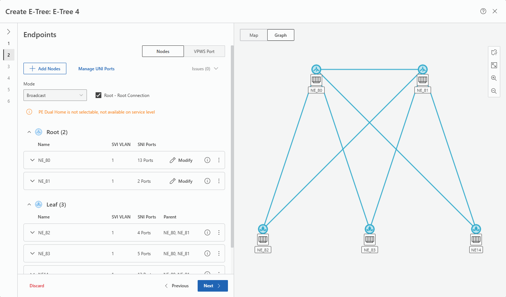The height and width of the screenshot is (297, 506).
Task: Open three-dot menu for NE_82 row
Action: [219, 233]
